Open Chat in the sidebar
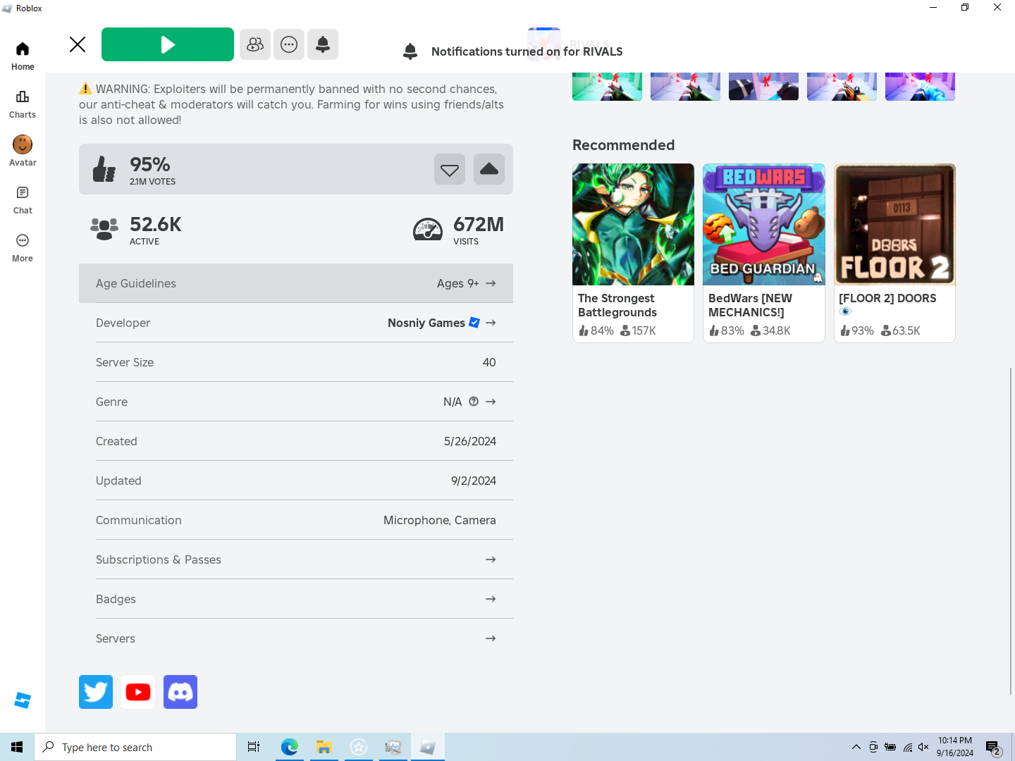1015x761 pixels. 23,200
